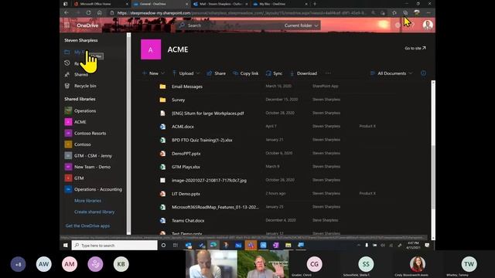This screenshot has height=278, width=495.
Task: Click the browser back arrow
Action: [x=67, y=12]
